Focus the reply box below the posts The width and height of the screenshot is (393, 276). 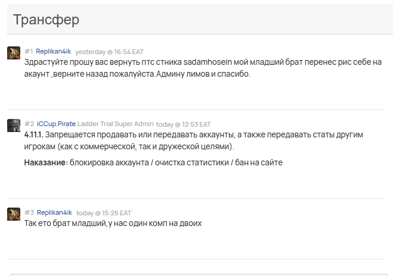(x=199, y=275)
